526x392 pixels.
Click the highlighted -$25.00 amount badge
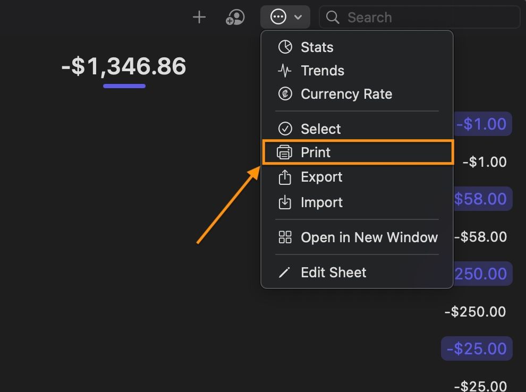pos(477,349)
